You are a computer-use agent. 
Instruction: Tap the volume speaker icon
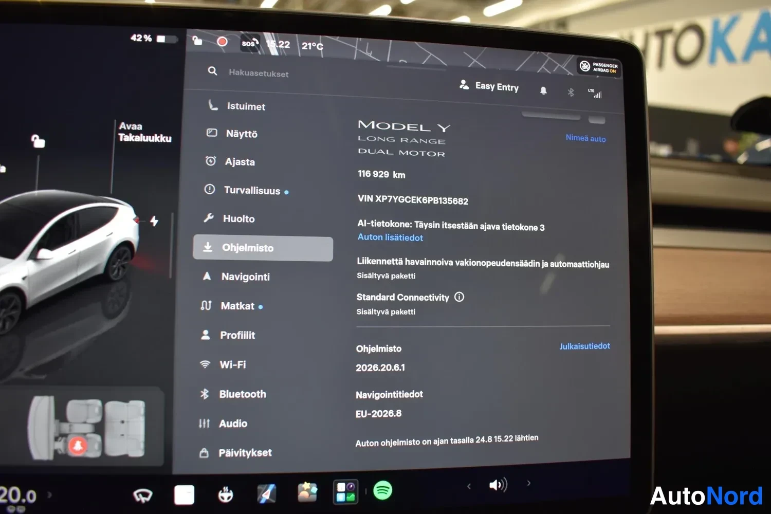(498, 485)
